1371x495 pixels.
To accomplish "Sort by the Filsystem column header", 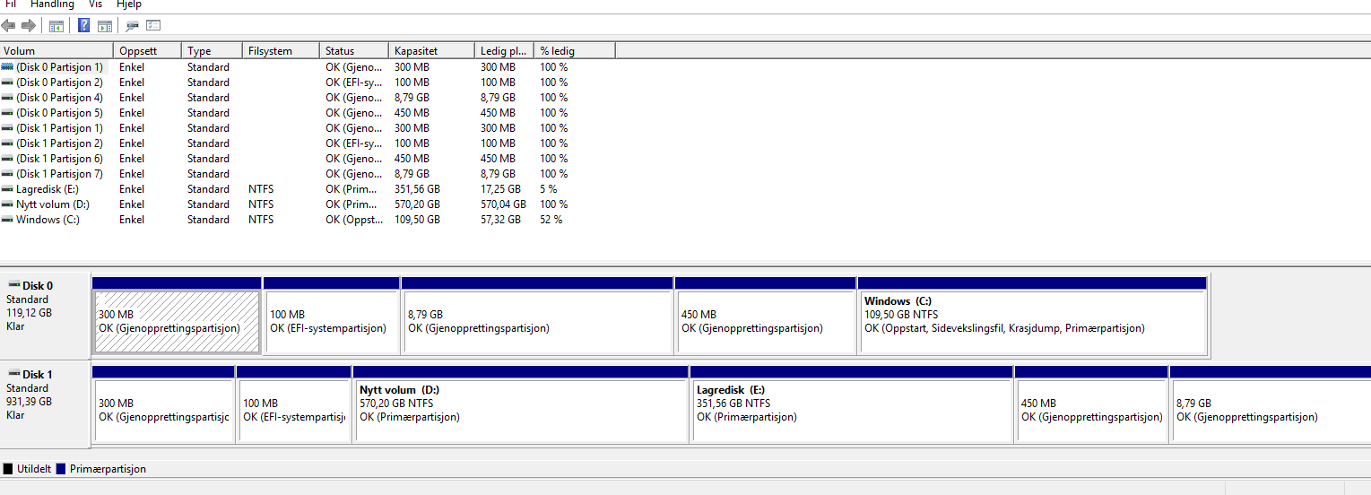I will (281, 51).
